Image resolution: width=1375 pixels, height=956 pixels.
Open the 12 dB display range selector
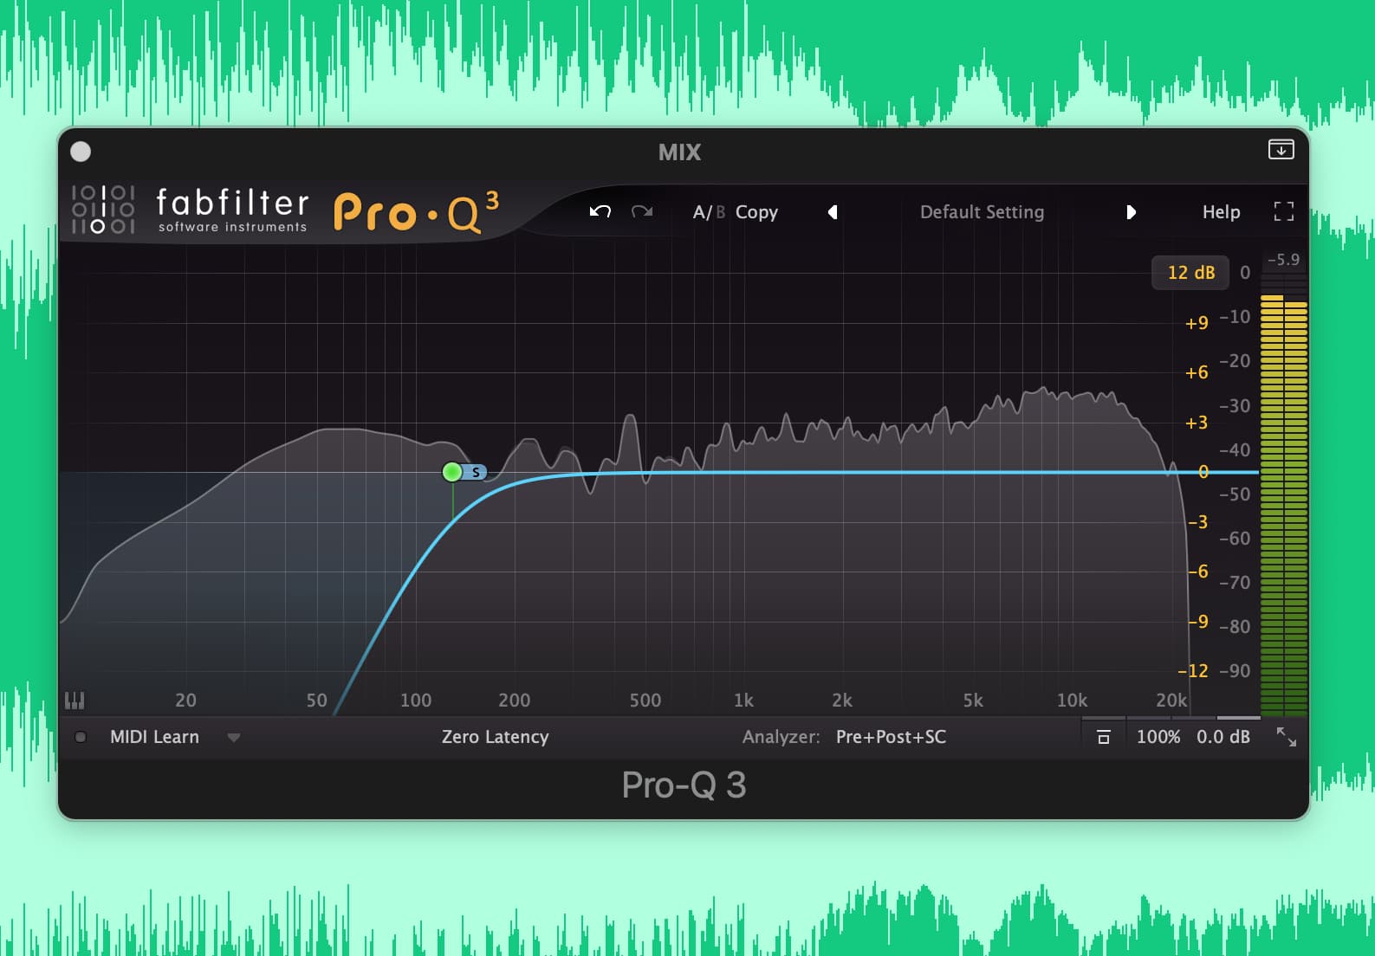(1190, 273)
